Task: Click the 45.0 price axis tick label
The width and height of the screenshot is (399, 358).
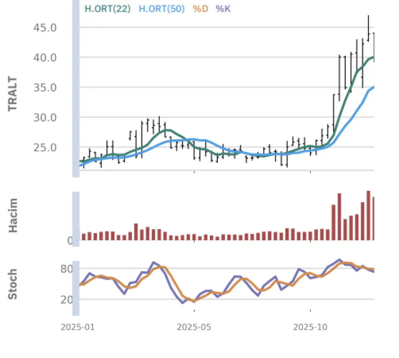Action: tap(44, 28)
